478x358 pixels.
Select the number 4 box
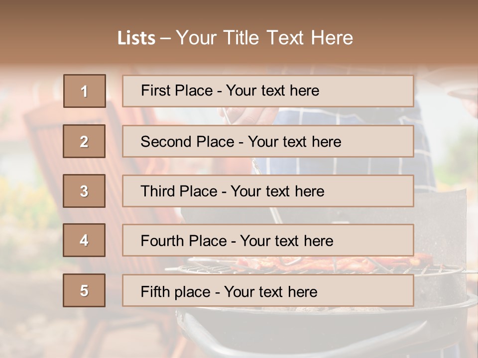pos(84,240)
